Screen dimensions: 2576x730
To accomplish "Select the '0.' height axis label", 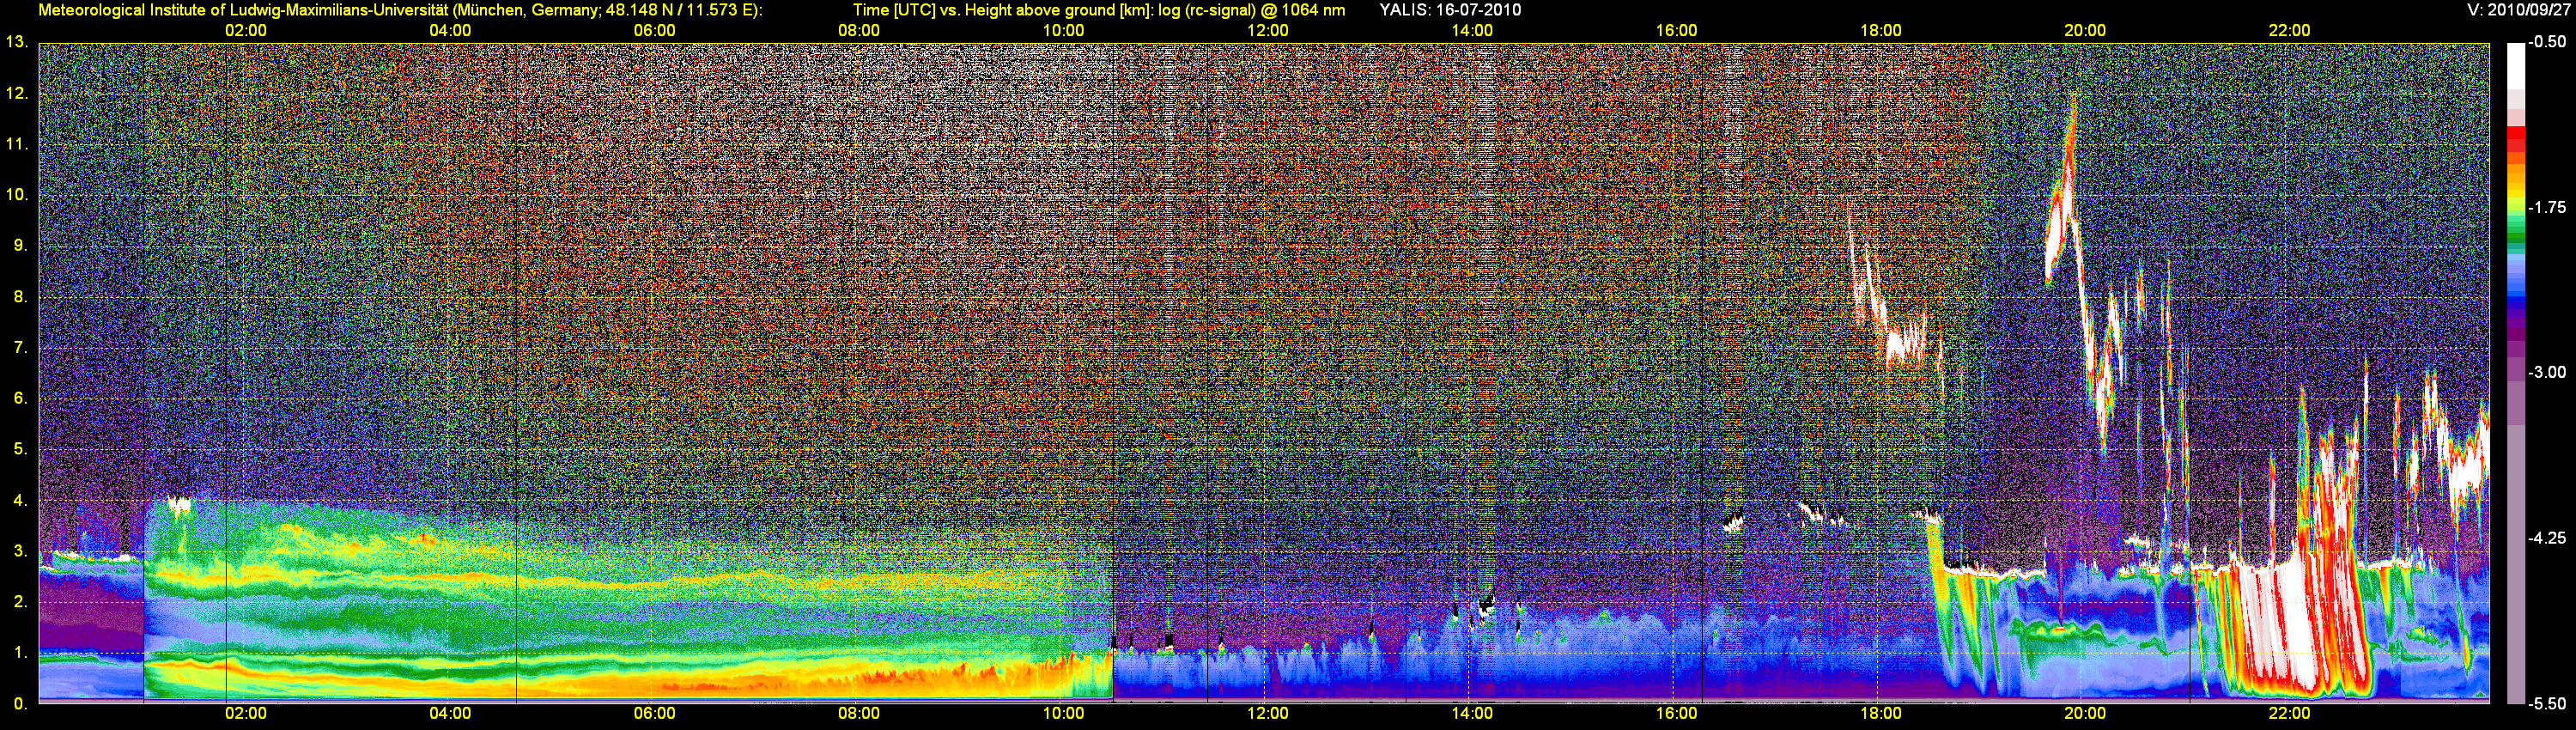I will coord(21,704).
